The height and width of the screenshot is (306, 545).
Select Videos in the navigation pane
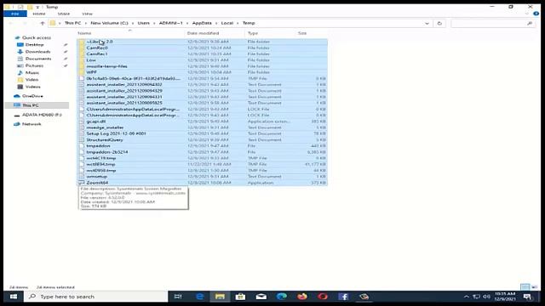click(32, 87)
